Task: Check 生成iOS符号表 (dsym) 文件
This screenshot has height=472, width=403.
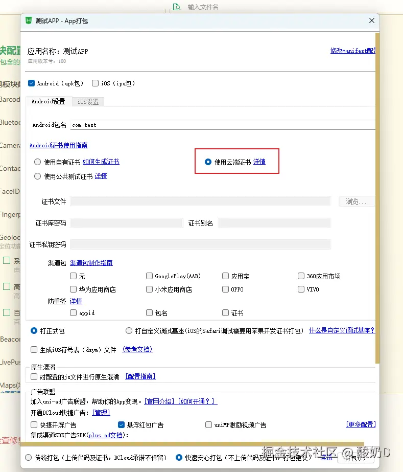Action: (x=34, y=349)
